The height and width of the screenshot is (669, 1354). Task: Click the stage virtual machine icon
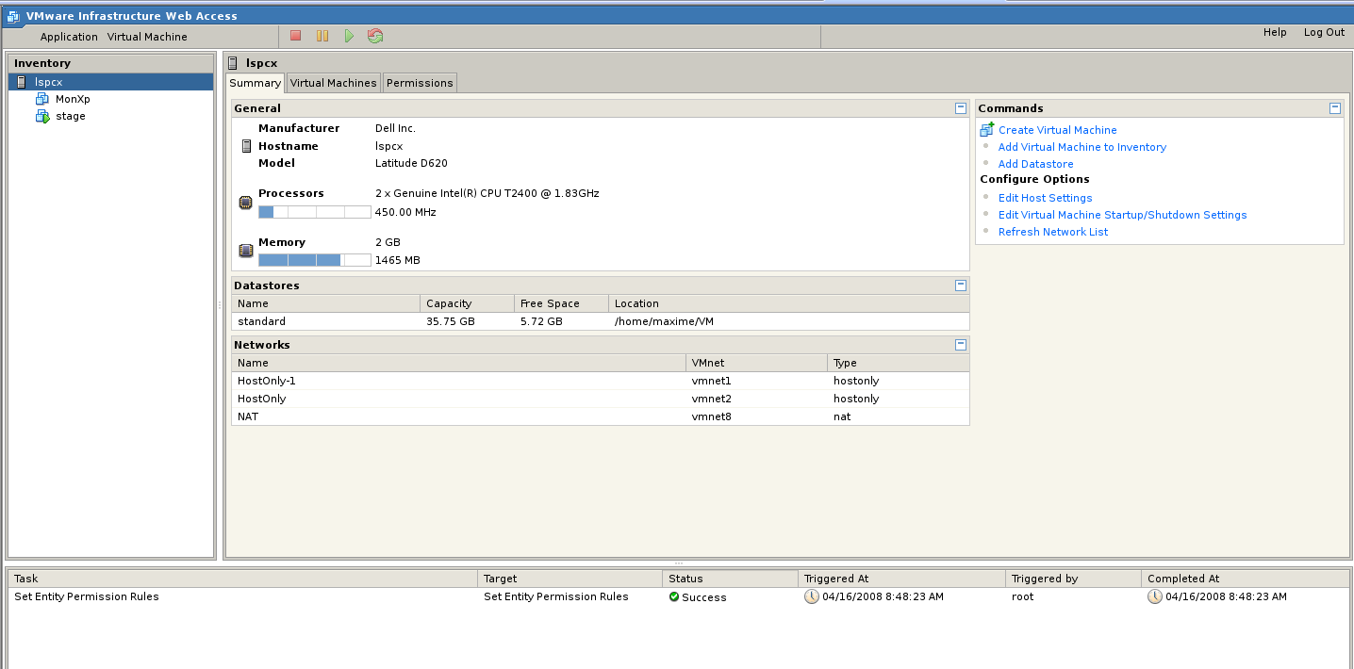[x=41, y=116]
